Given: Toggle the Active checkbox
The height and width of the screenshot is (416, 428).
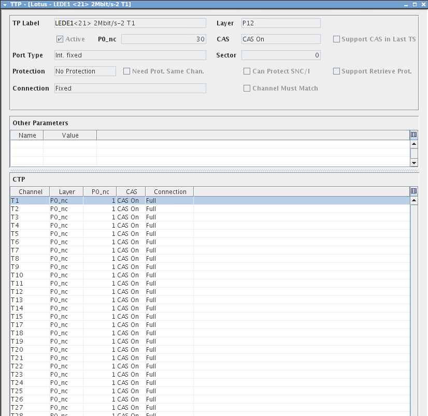Looking at the screenshot, I should [x=60, y=39].
